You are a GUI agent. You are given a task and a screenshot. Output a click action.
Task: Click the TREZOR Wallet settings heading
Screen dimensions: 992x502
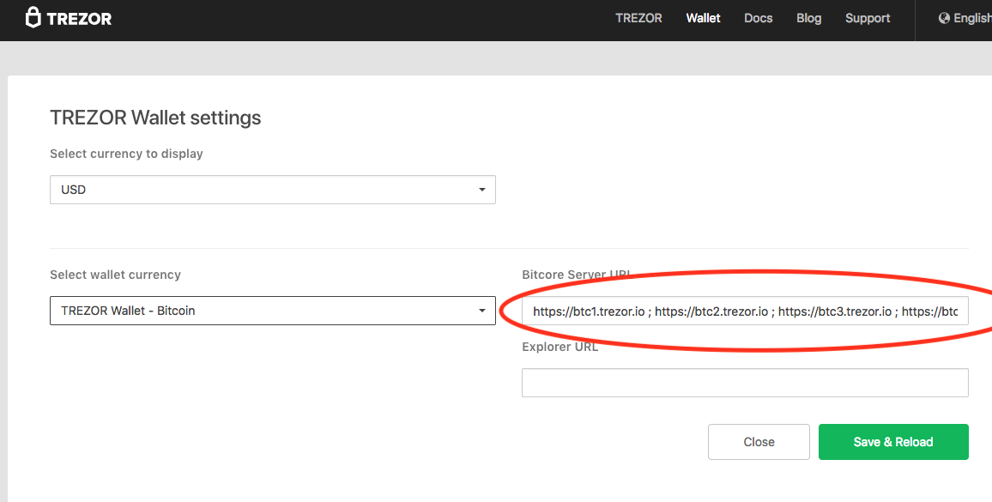155,118
